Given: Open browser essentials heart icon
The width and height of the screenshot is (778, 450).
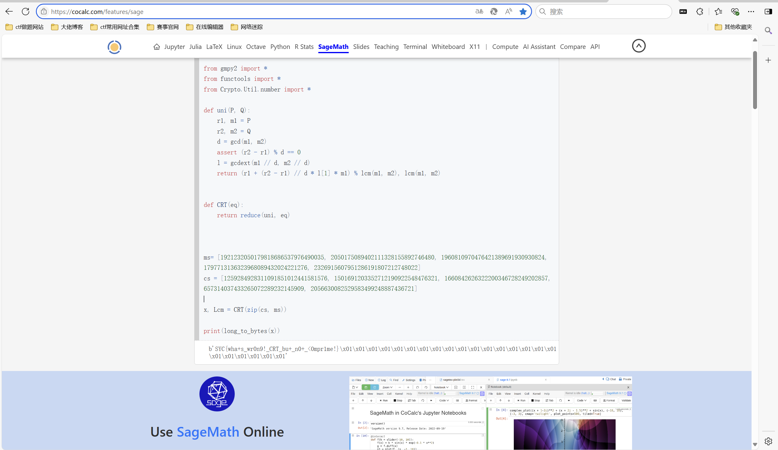Looking at the screenshot, I should (x=735, y=12).
